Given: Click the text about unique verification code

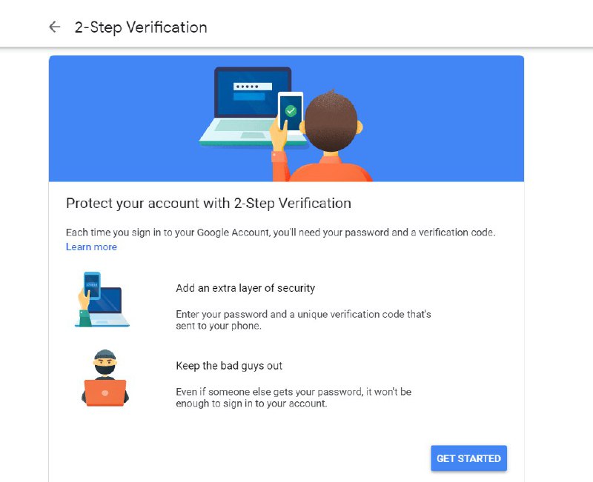Looking at the screenshot, I should click(x=303, y=320).
